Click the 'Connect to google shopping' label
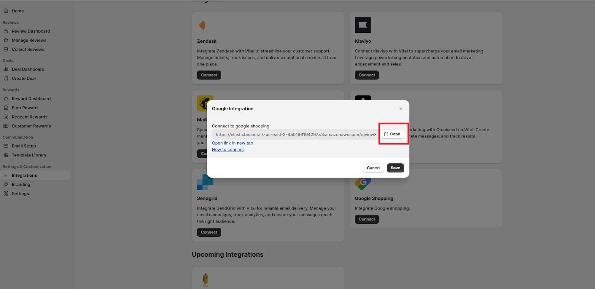 pos(241,126)
